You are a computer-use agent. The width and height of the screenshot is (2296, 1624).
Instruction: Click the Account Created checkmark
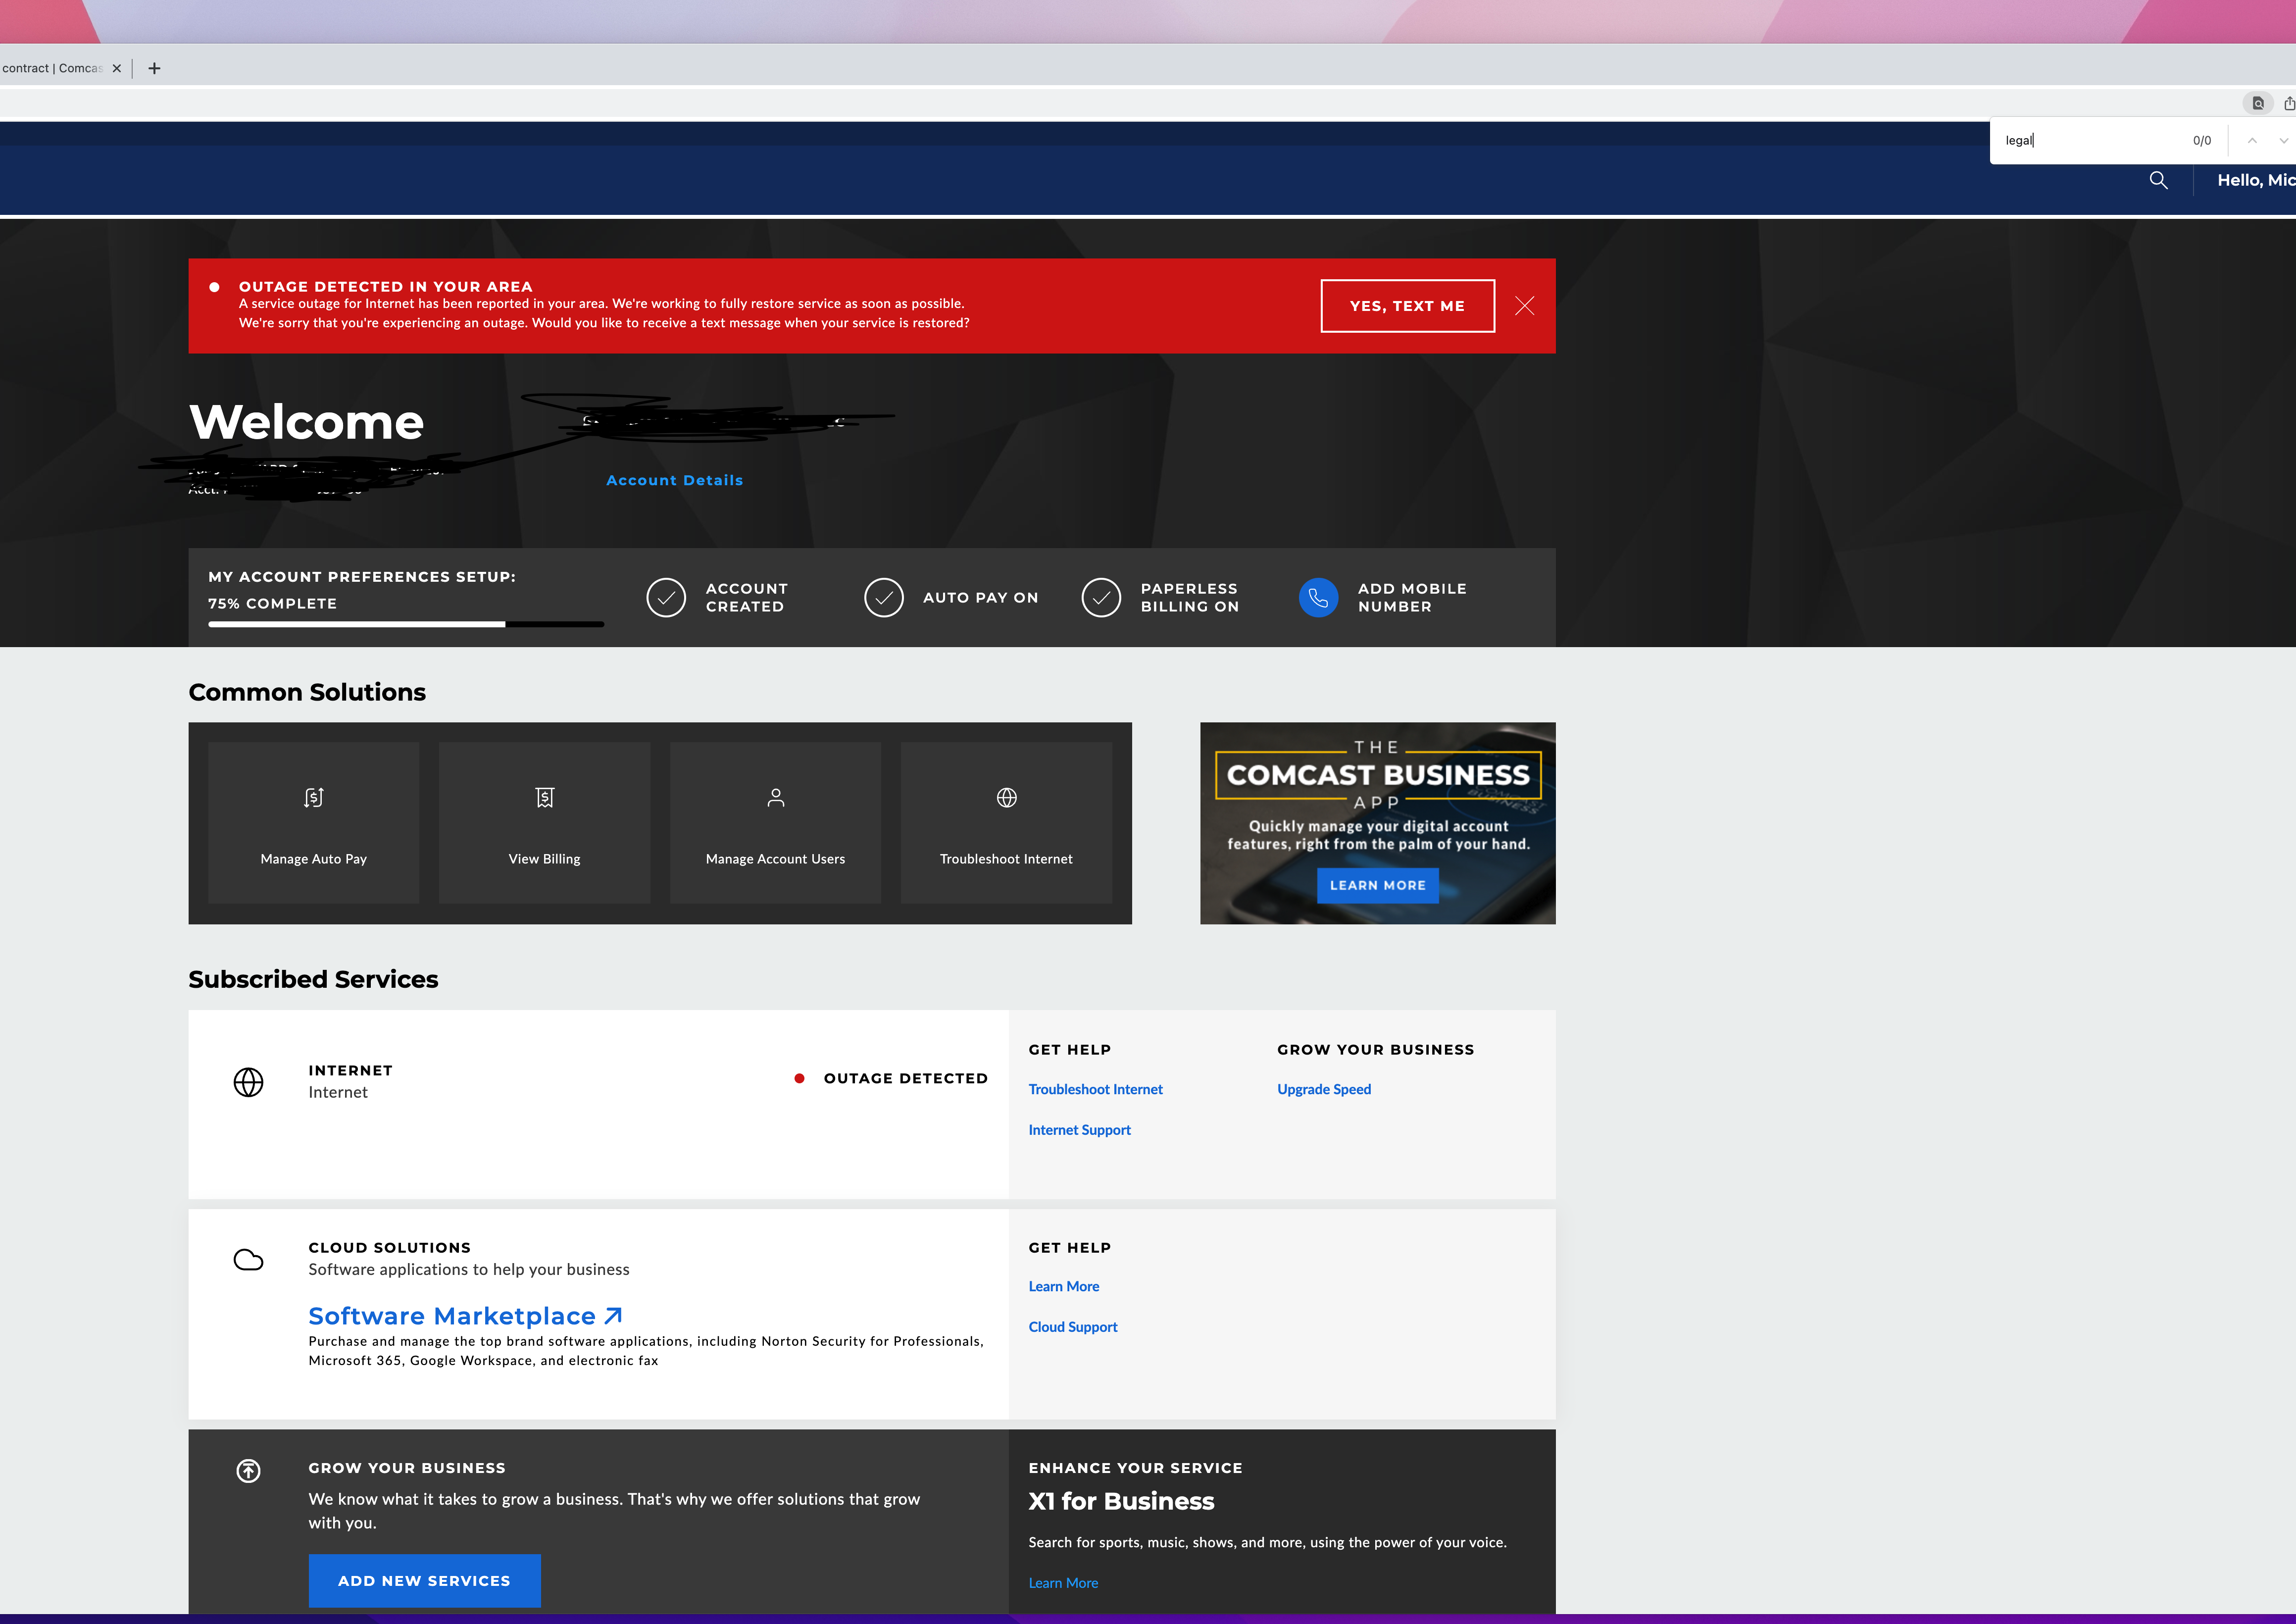tap(666, 597)
